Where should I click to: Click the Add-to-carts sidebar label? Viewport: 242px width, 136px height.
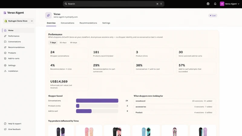[14, 58]
